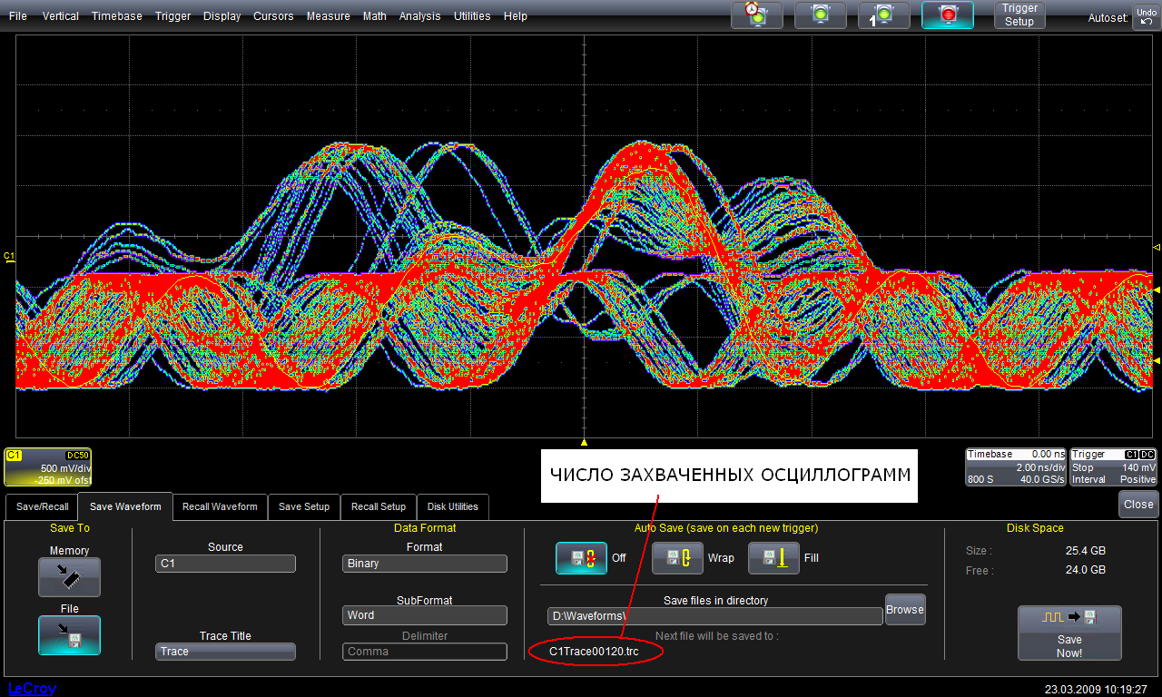Set trigger mode to Auto with the clock icon

pos(757,15)
